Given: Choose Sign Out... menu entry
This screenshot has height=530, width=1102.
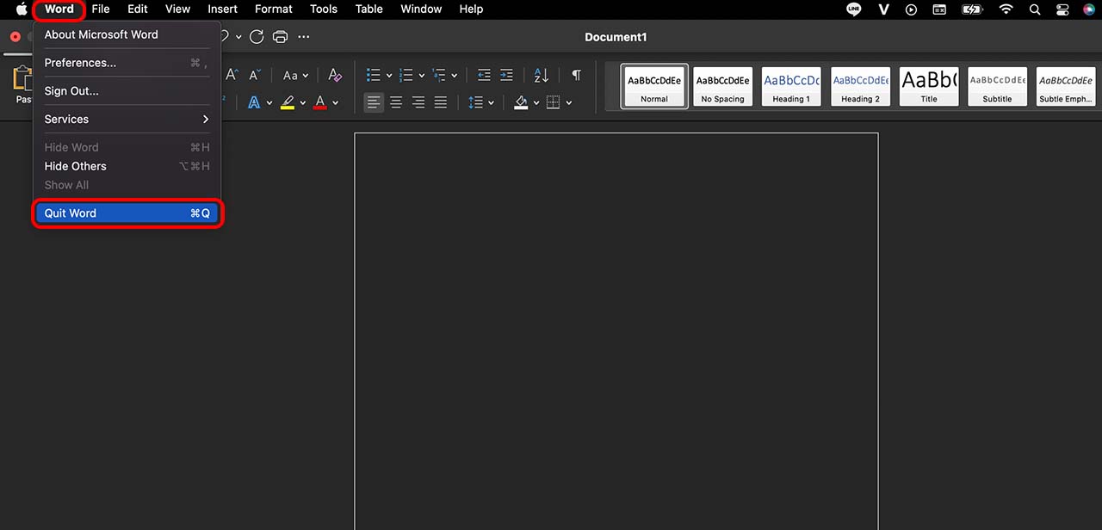Looking at the screenshot, I should click(127, 91).
